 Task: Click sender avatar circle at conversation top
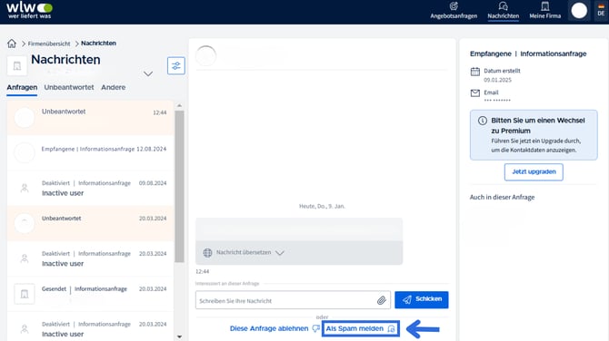click(205, 56)
